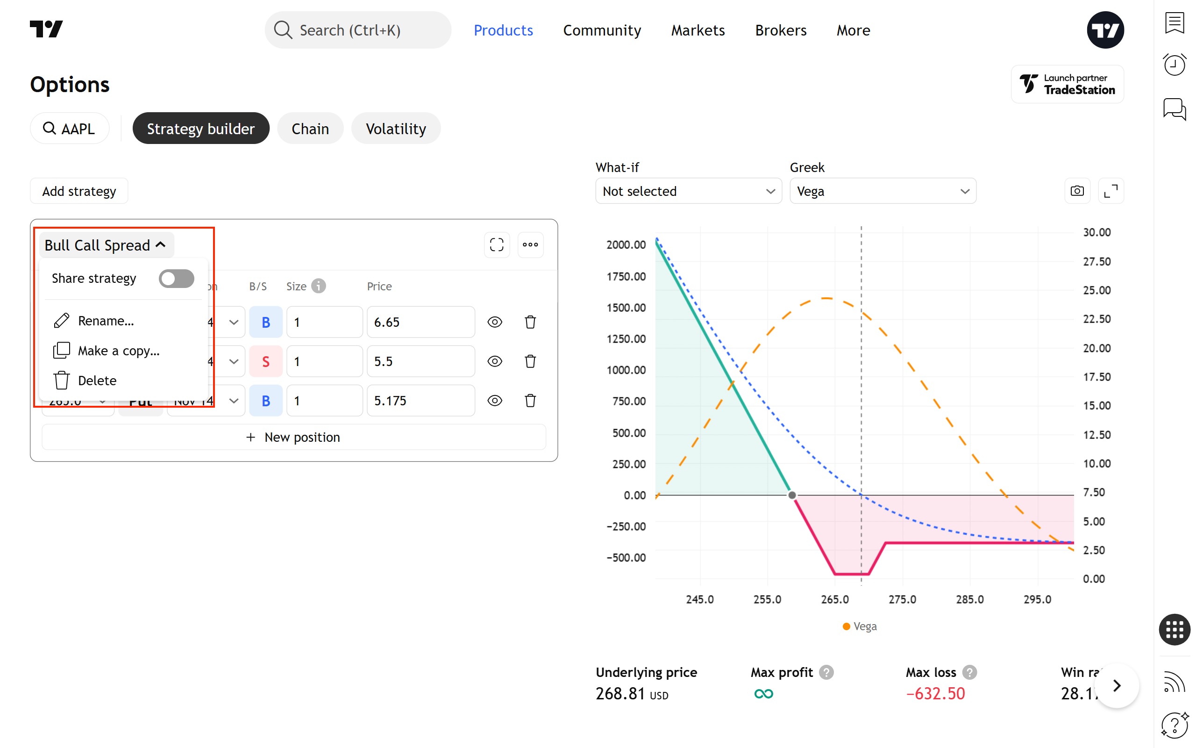
Task: Expand chart to fullscreen view
Action: pos(1111,191)
